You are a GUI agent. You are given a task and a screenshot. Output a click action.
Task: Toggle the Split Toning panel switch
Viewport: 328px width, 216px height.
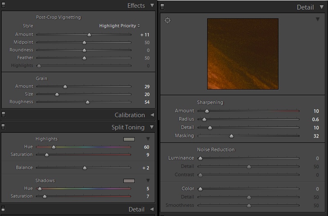(3, 127)
